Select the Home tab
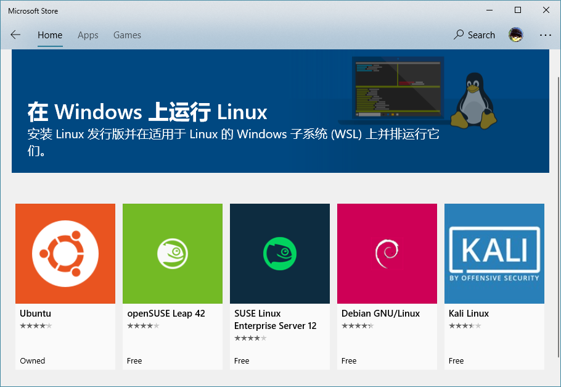The width and height of the screenshot is (561, 387). [x=50, y=35]
